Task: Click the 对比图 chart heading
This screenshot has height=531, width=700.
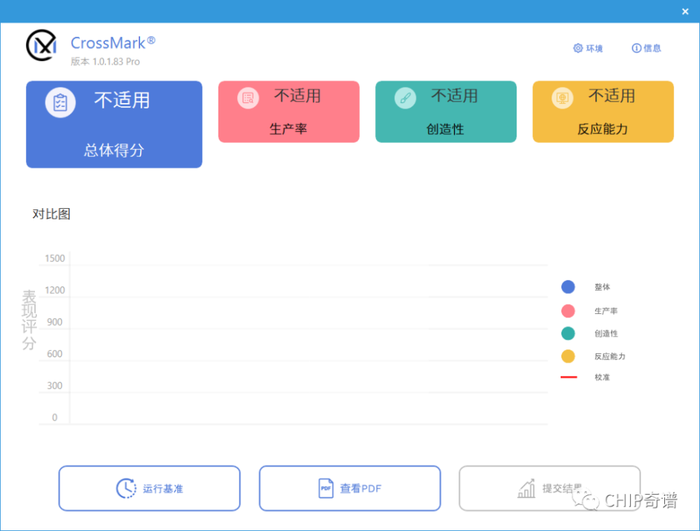Action: [x=51, y=214]
